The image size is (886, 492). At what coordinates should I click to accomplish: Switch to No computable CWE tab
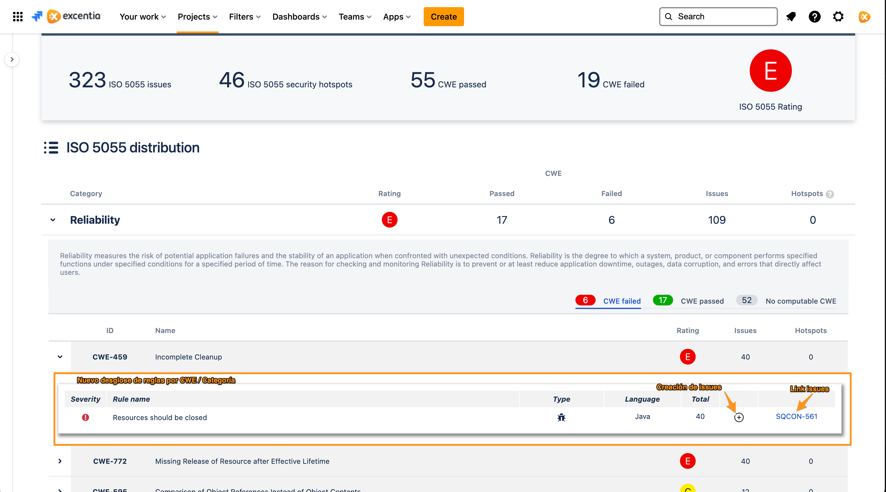tap(800, 301)
